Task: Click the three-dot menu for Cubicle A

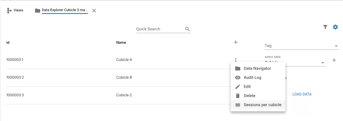Action: [x=236, y=60]
